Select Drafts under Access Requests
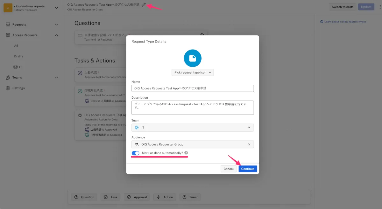This screenshot has height=209, width=382. coord(18,56)
